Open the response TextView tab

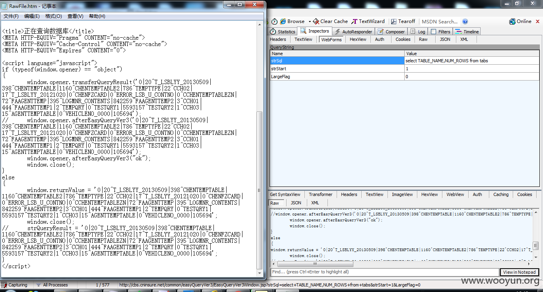tap(374, 194)
